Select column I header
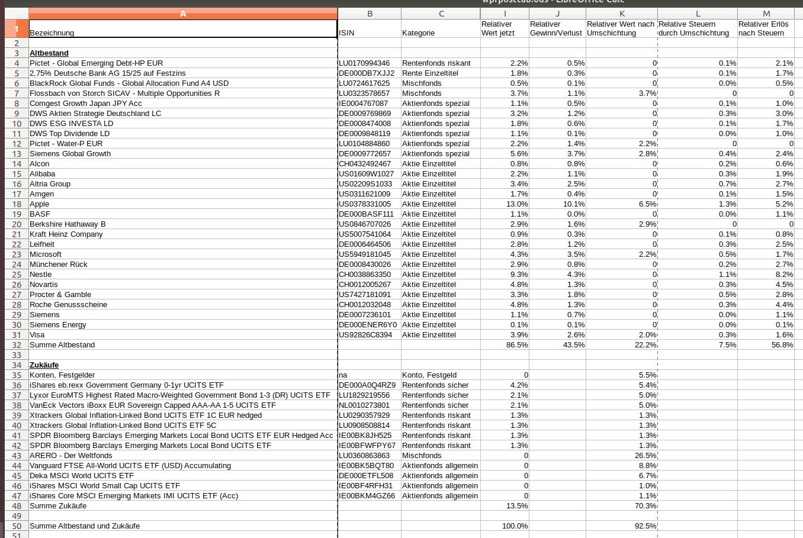 505,14
